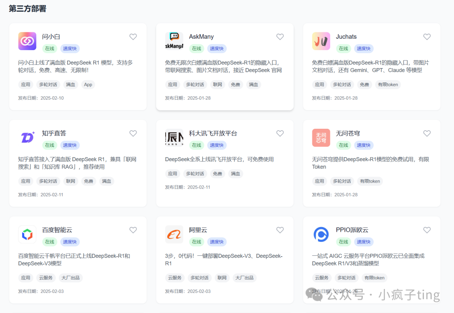Click the 无问苍穹 logo icon
This screenshot has height=313, width=454.
(321, 138)
